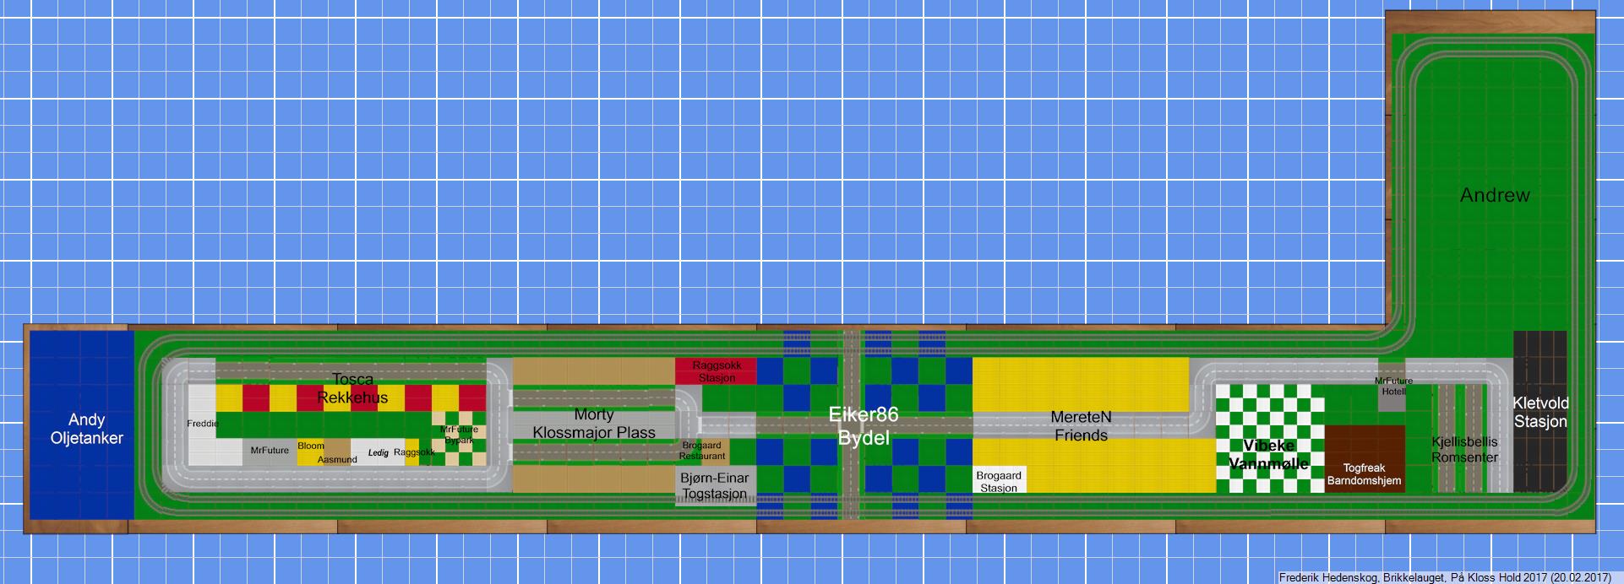Select the white Brogaard Stasjon plot

point(999,479)
